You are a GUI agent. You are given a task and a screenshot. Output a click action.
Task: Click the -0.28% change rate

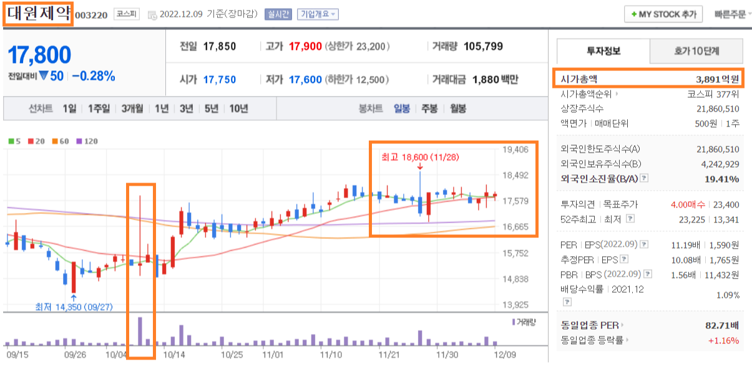tap(93, 76)
